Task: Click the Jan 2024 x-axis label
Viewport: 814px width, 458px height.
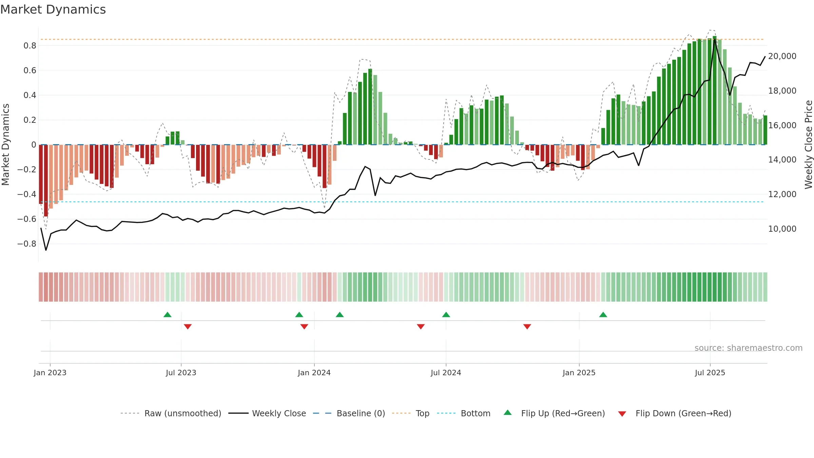Action: click(314, 373)
